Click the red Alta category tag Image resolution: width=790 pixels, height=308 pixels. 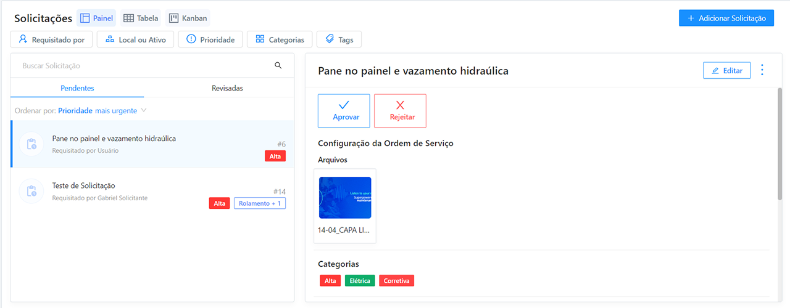[x=330, y=281]
